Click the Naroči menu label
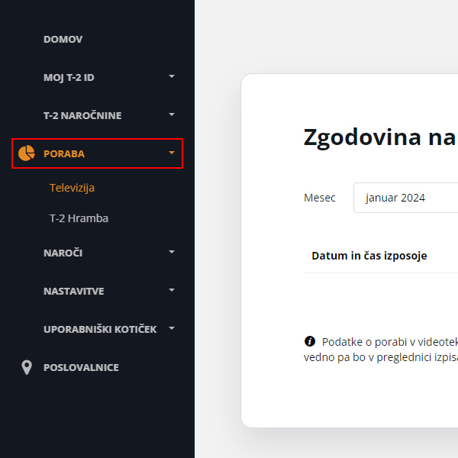Image resolution: width=458 pixels, height=458 pixels. click(63, 253)
